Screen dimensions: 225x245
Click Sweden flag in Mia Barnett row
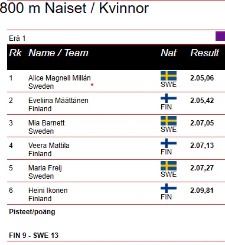168,121
